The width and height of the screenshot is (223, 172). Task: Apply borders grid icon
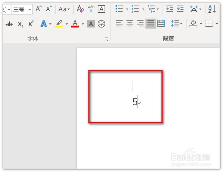coord(209,23)
